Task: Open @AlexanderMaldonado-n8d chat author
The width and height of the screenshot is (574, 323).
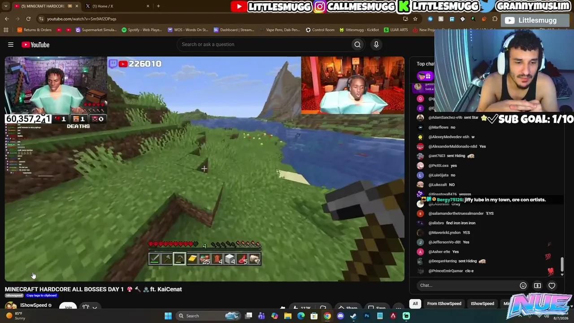Action: (453, 146)
